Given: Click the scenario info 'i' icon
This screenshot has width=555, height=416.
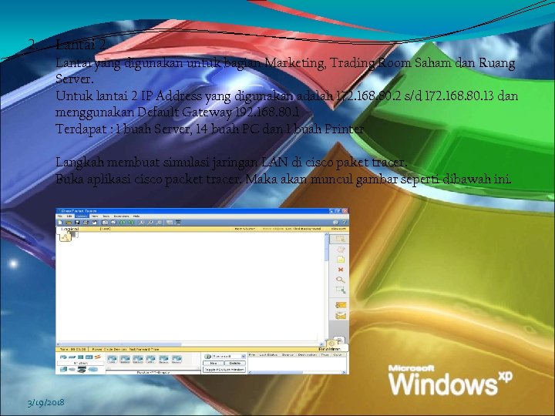Looking at the screenshot, I should coord(208,356).
